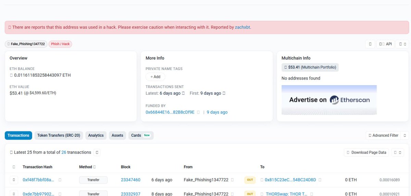Click the icon after Latest 6 days ago
411x196 pixels.
(x=183, y=93)
